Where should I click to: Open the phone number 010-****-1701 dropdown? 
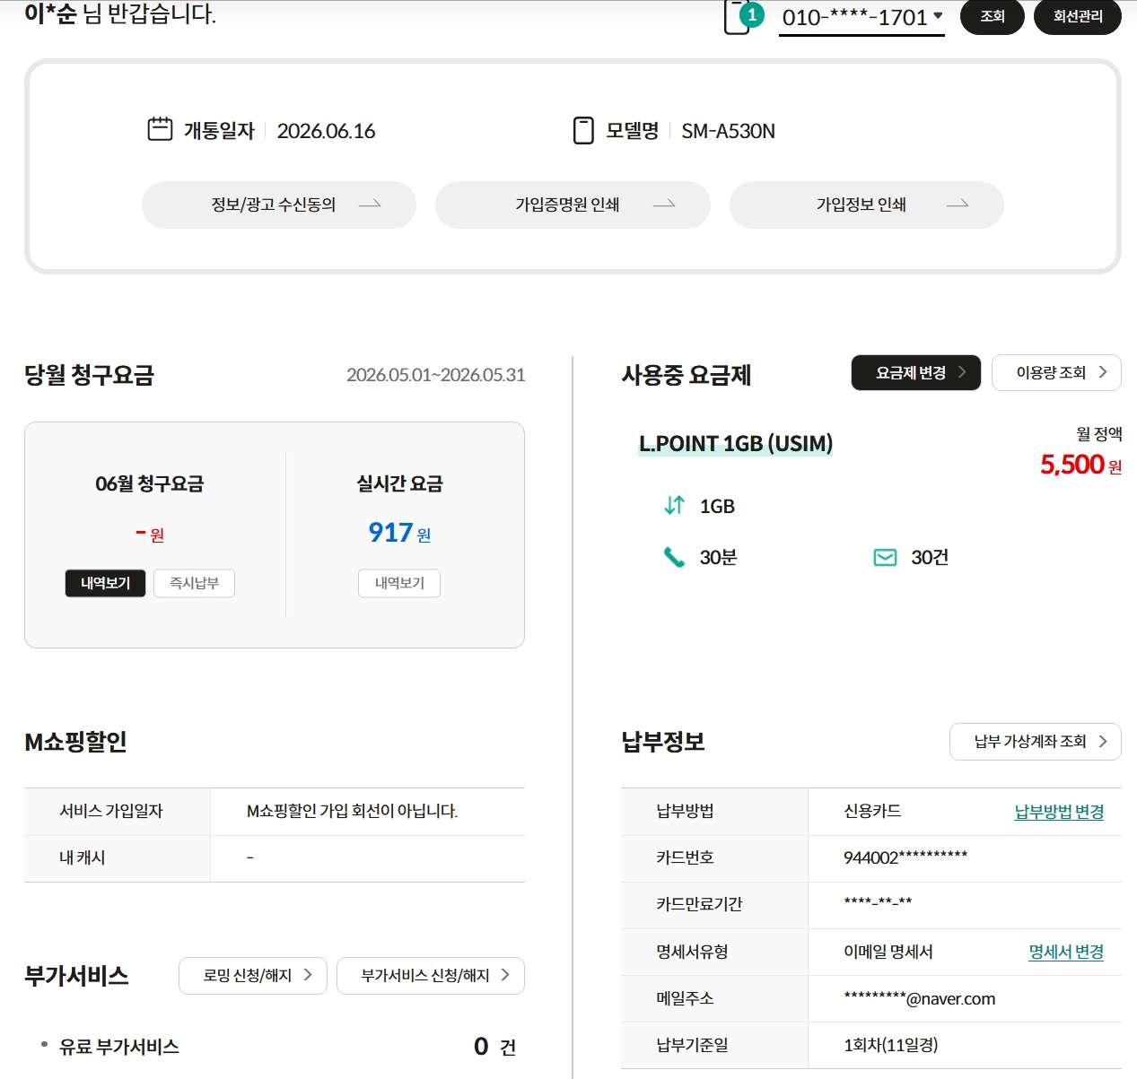click(861, 18)
